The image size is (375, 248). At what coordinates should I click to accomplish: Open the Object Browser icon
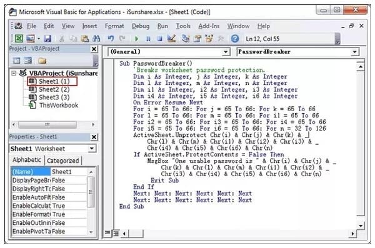209,38
